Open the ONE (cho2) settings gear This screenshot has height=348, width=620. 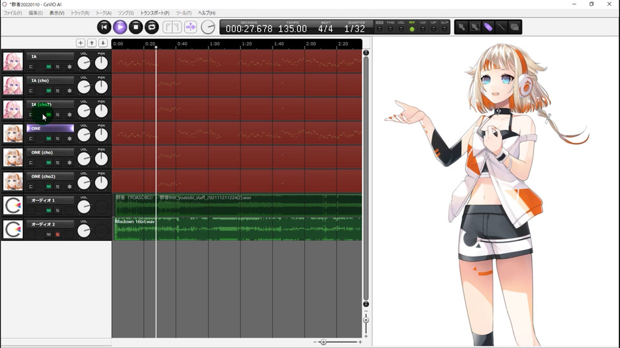(x=70, y=187)
